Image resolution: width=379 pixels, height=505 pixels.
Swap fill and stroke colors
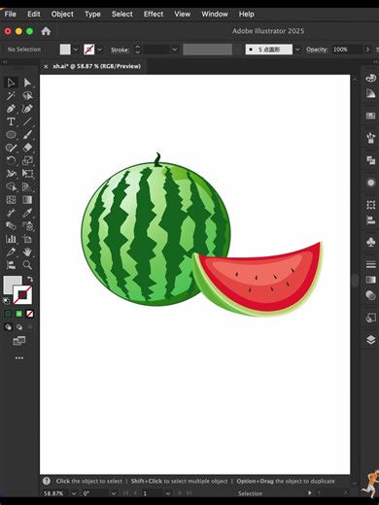30,279
